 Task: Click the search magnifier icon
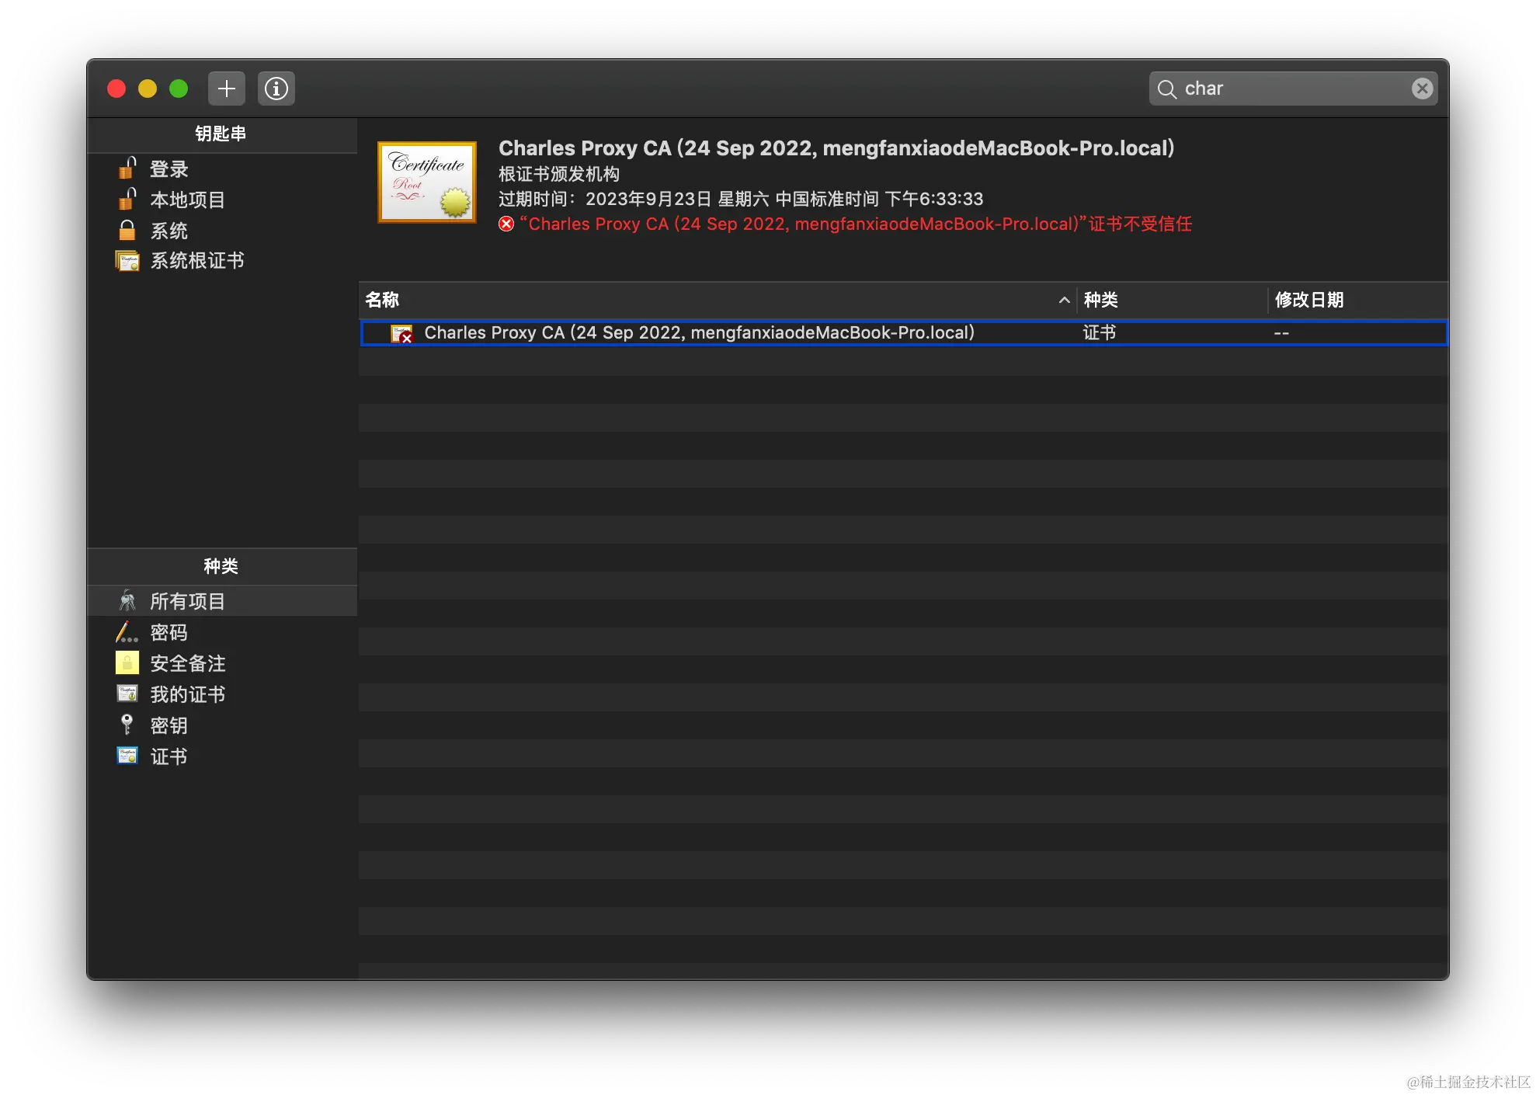[x=1166, y=89]
